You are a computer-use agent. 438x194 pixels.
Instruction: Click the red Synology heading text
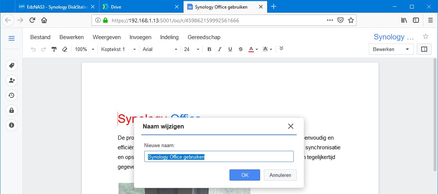[142, 119]
